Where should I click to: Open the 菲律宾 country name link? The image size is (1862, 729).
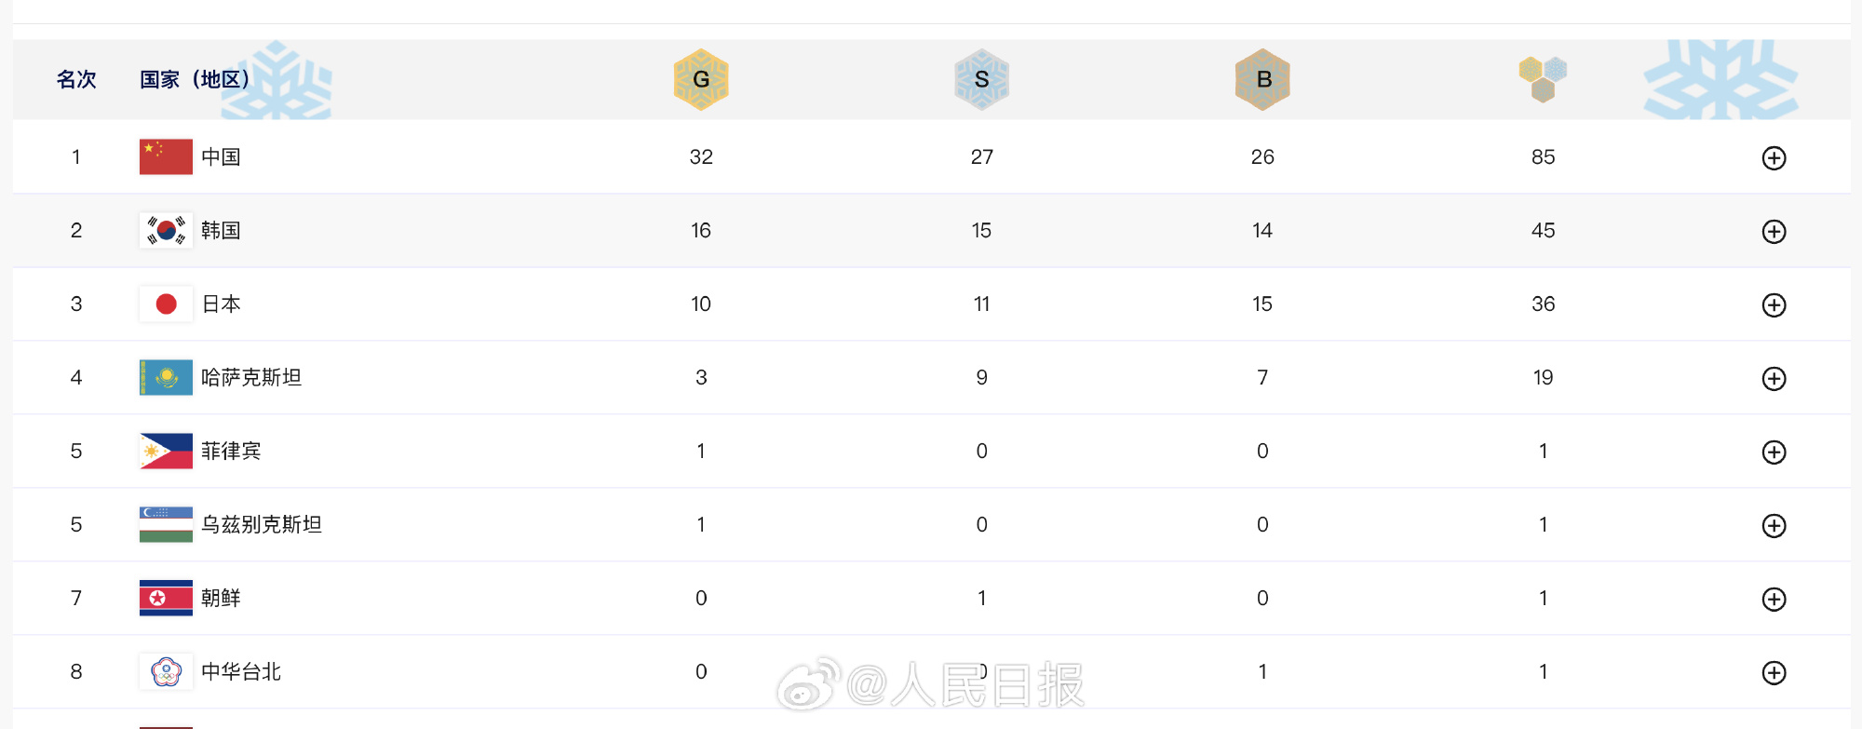pyautogui.click(x=231, y=451)
